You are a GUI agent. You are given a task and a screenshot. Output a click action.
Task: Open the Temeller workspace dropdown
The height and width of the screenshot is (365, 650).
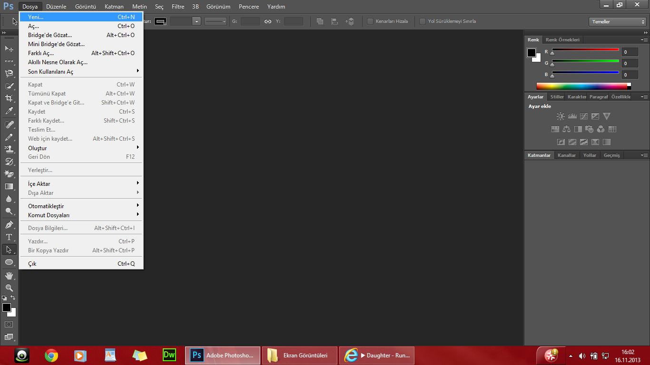617,22
